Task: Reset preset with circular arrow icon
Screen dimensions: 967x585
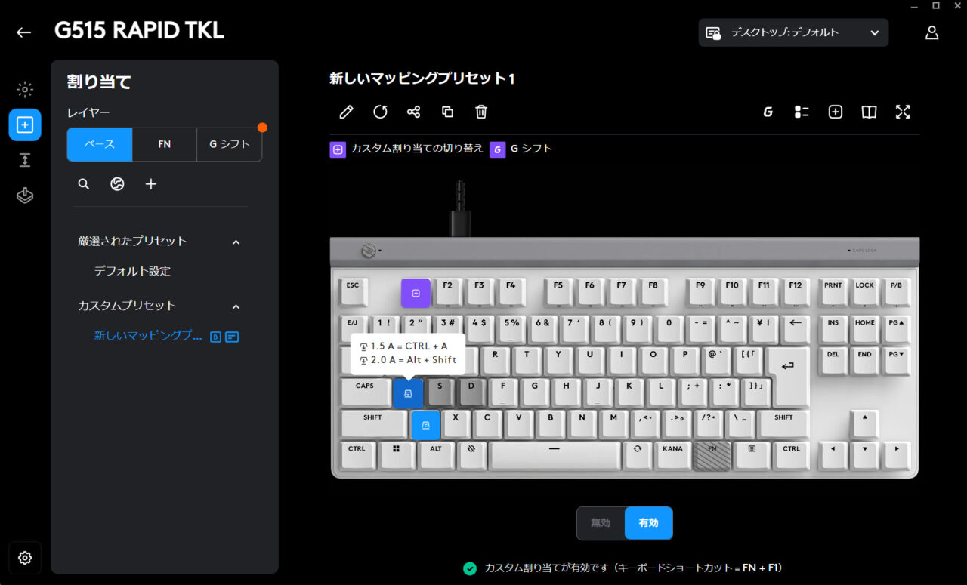Action: [380, 112]
